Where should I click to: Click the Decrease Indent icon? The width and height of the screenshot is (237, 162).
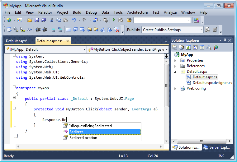[x=38, y=30]
